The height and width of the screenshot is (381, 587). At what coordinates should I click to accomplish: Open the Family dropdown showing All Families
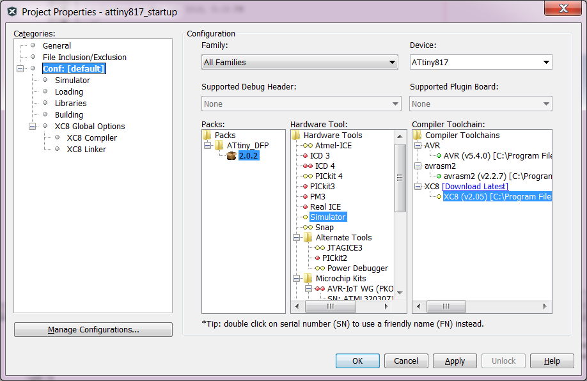pos(300,62)
